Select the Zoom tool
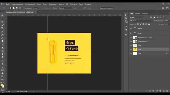This screenshot has width=170, height=95. (2, 77)
